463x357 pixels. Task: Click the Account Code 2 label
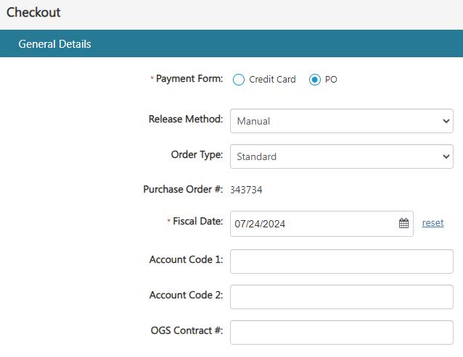(x=186, y=295)
